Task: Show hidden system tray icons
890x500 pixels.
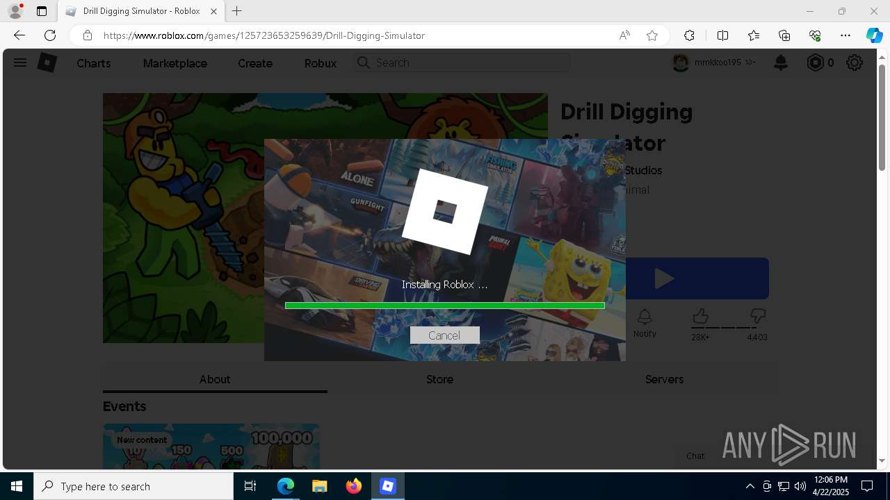Action: 750,486
